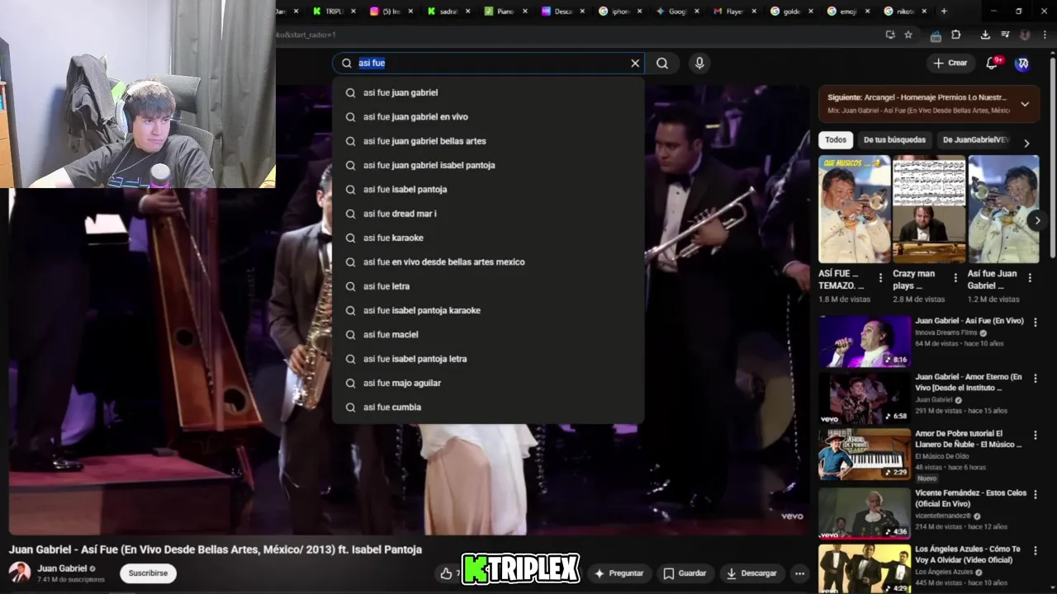Screen dimensions: 1057x594
Task: Switch to the iphone Google tab
Action: [x=619, y=11]
